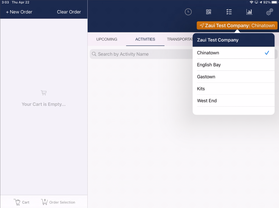Select the checked Chinatown location

tap(234, 53)
